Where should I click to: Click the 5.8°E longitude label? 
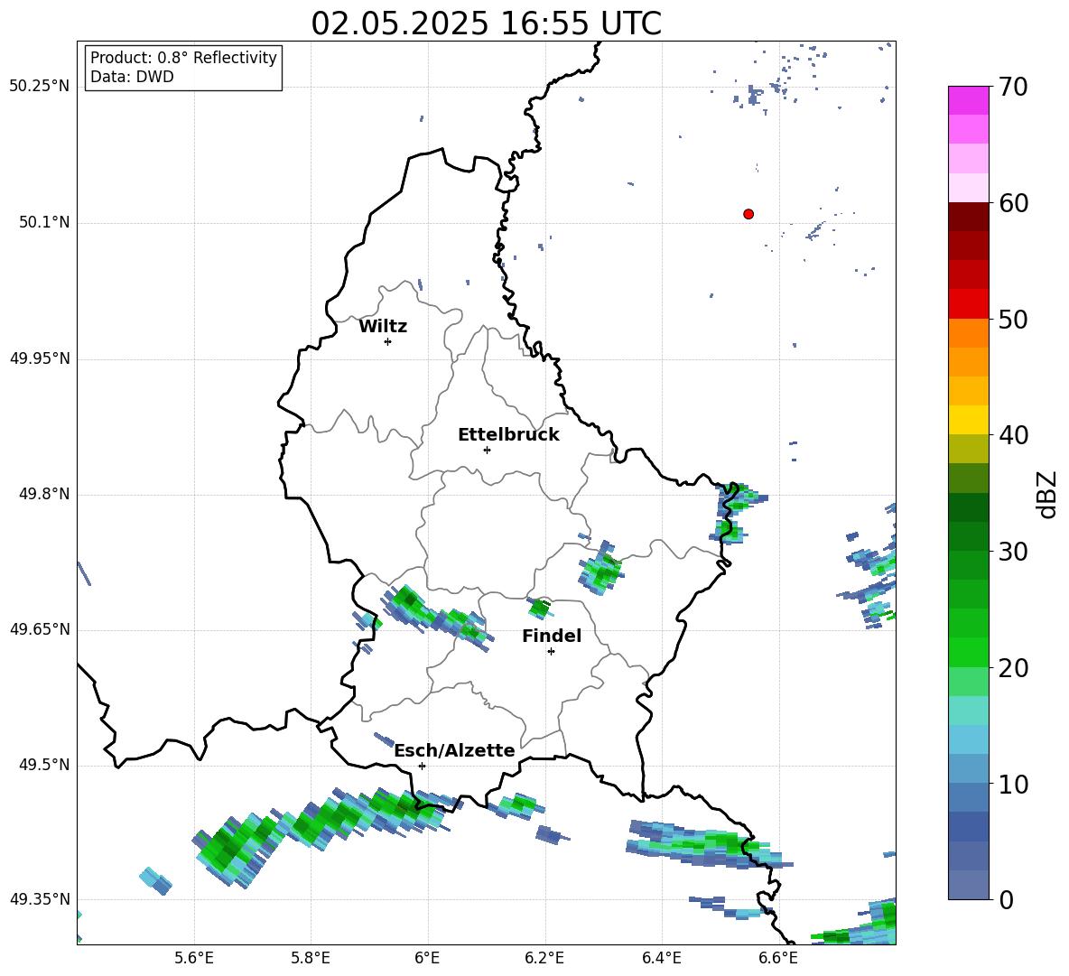[x=311, y=958]
